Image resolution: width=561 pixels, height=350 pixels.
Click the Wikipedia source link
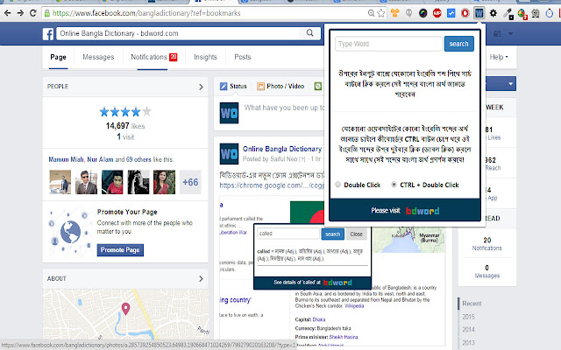[354, 305]
